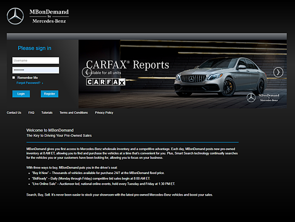This screenshot has height=222, width=295.
Task: Click 'With three ways to buy' sentence
Action: (x=72, y=168)
